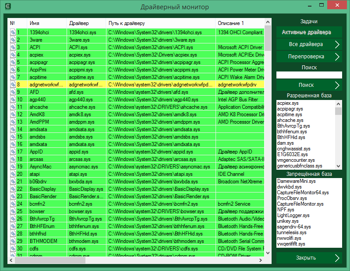
Task: Click the driver icon in row 14 amdsata
Action: (13, 129)
